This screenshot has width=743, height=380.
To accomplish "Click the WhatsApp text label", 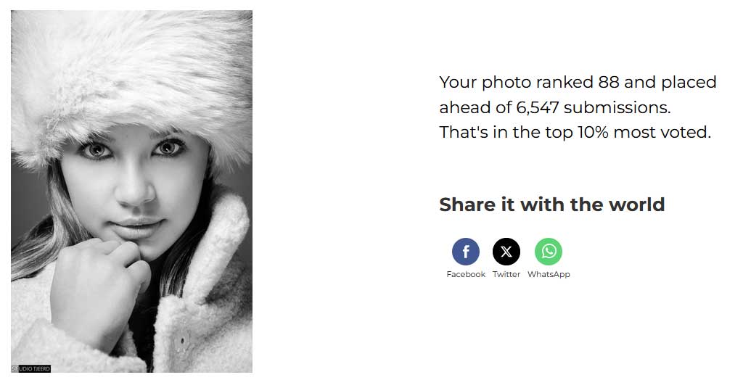I will point(549,274).
